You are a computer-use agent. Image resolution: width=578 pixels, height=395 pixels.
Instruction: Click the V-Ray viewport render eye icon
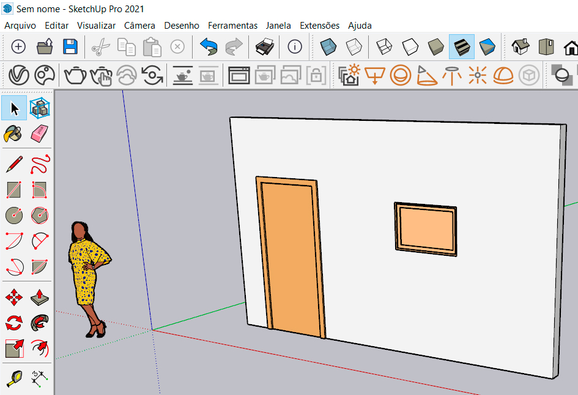(x=152, y=75)
